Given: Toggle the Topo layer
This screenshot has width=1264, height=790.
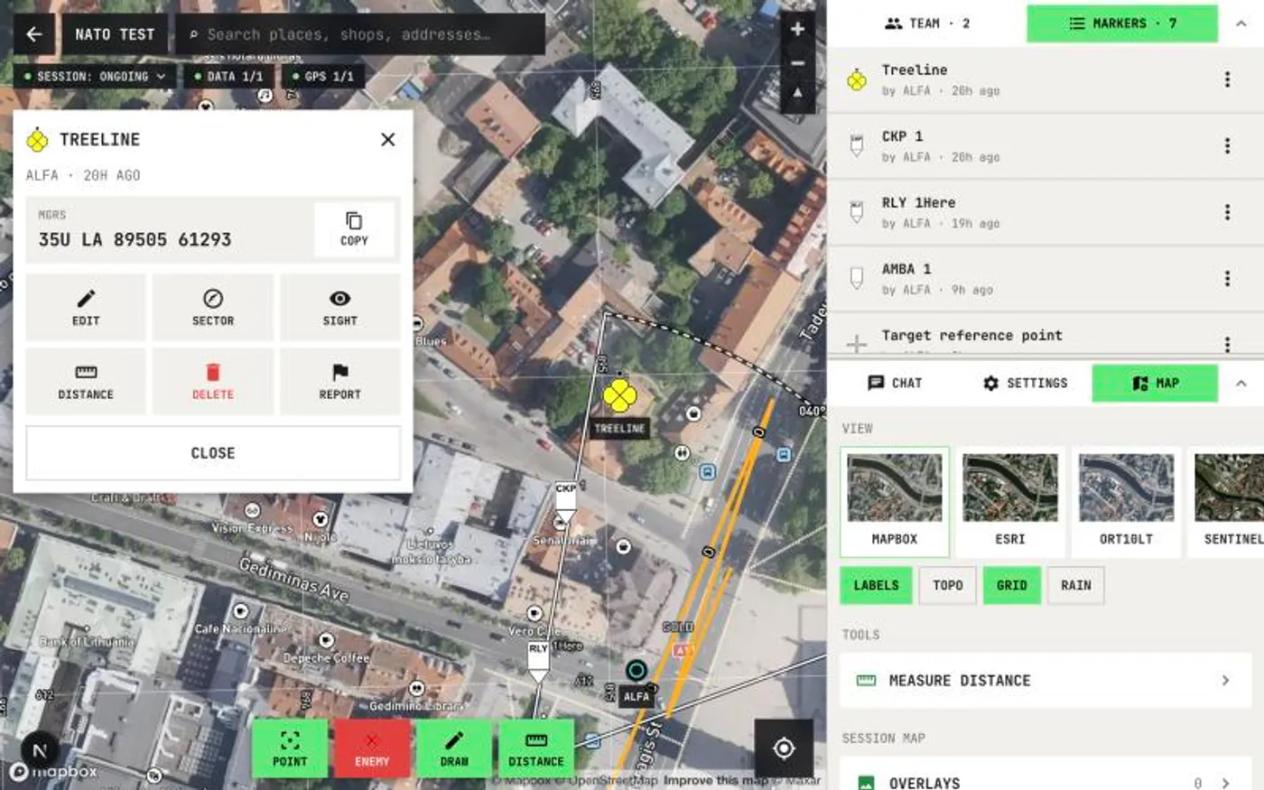Looking at the screenshot, I should tap(948, 585).
